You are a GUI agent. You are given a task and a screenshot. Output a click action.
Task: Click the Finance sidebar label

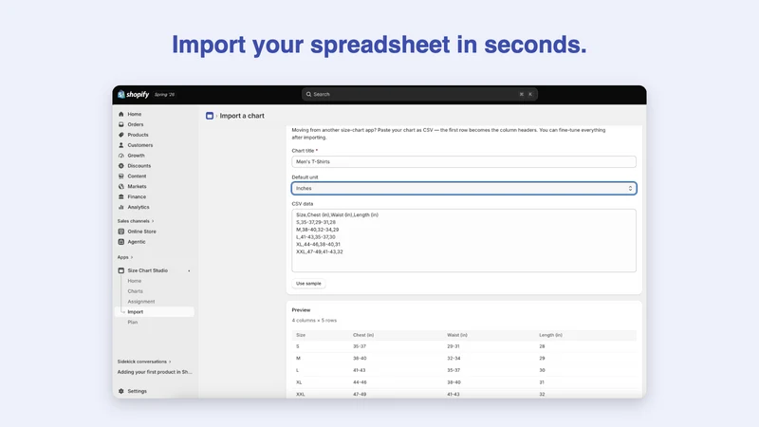pyautogui.click(x=137, y=196)
